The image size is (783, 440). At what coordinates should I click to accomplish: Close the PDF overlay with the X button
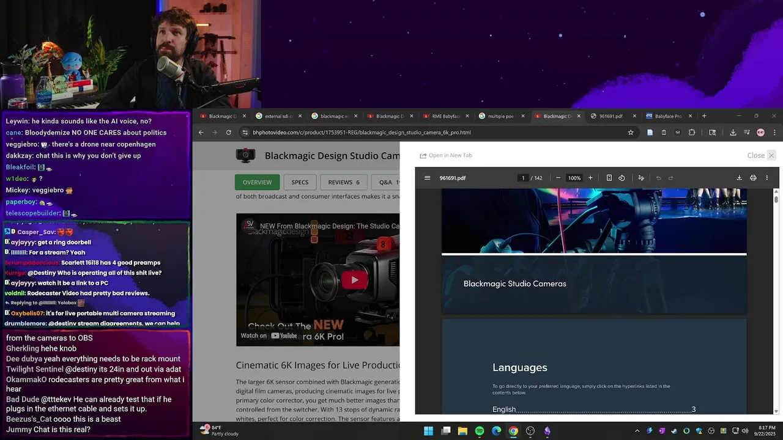pyautogui.click(x=771, y=155)
